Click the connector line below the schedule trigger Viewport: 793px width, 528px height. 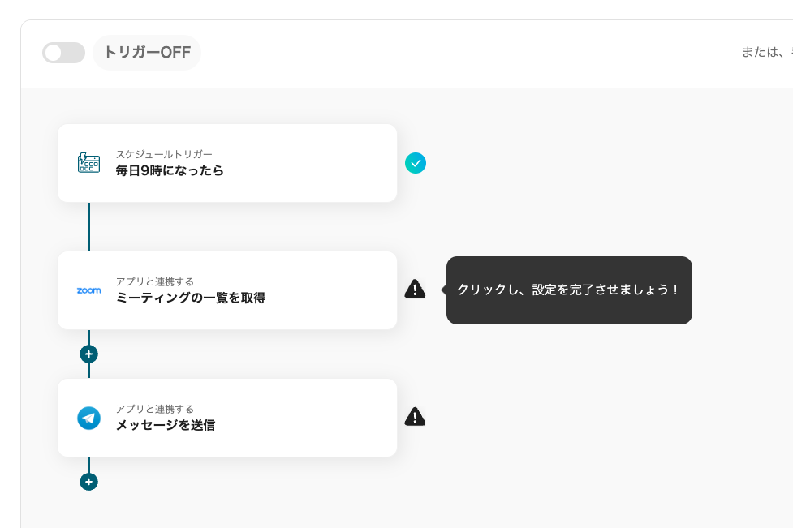[89, 226]
